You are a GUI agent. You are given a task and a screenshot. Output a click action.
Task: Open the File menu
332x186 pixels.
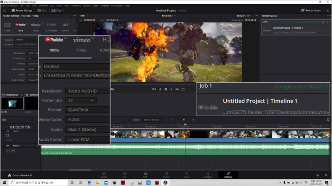pos(21,6)
